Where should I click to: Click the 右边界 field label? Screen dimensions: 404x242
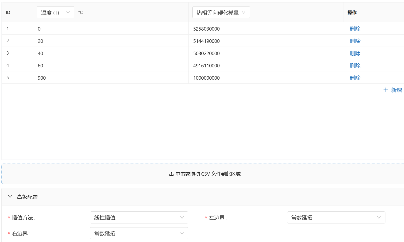coord(21,233)
